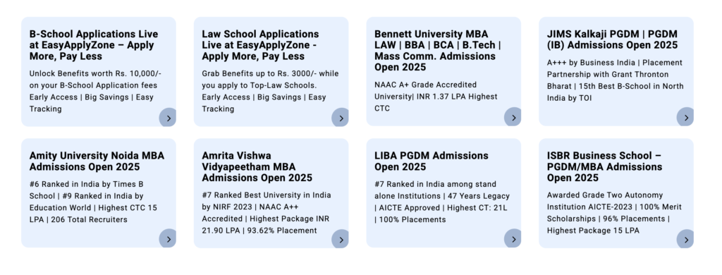
Task: Open ISBR Business School PGDM/MBA Admissions title
Action: (604, 166)
